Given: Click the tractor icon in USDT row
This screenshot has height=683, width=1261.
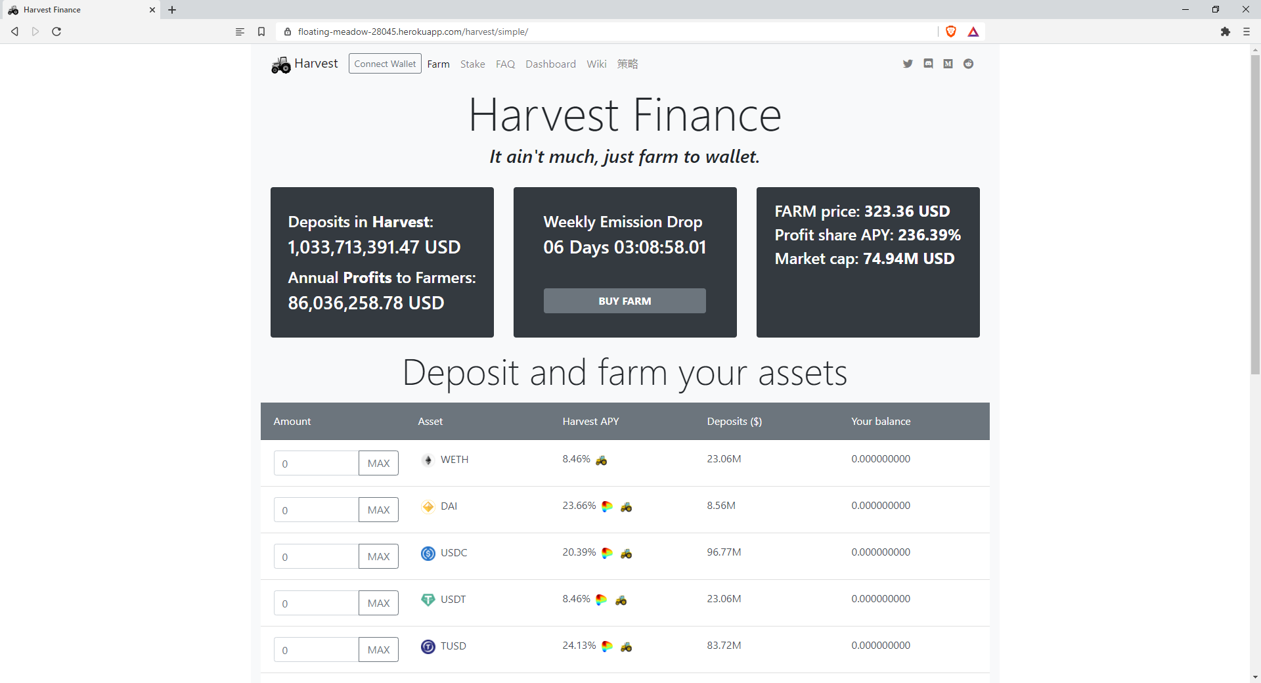Looking at the screenshot, I should coord(621,600).
